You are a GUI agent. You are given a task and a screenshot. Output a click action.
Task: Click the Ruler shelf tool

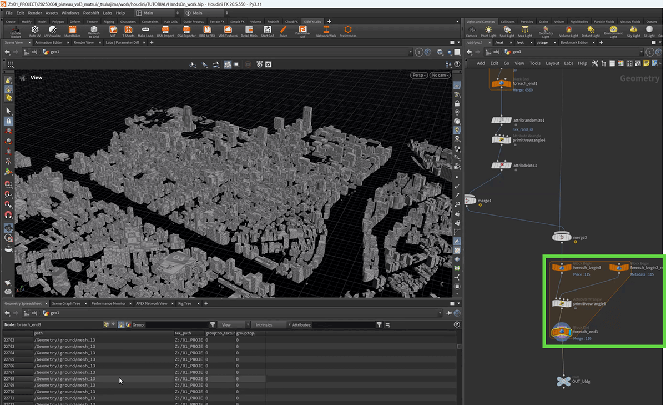point(283,30)
